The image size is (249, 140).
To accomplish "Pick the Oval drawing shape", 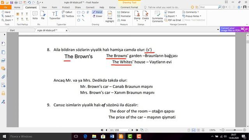I will [79, 16].
